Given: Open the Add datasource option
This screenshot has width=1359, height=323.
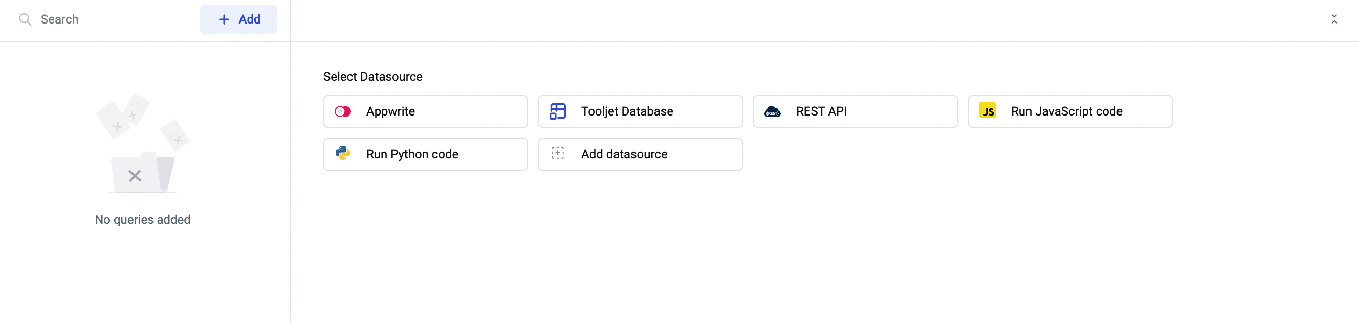Looking at the screenshot, I should [x=640, y=154].
